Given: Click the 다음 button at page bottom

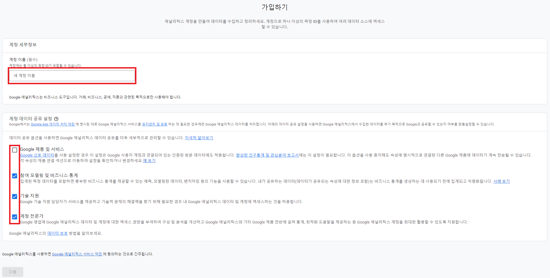Looking at the screenshot, I should (x=12, y=272).
